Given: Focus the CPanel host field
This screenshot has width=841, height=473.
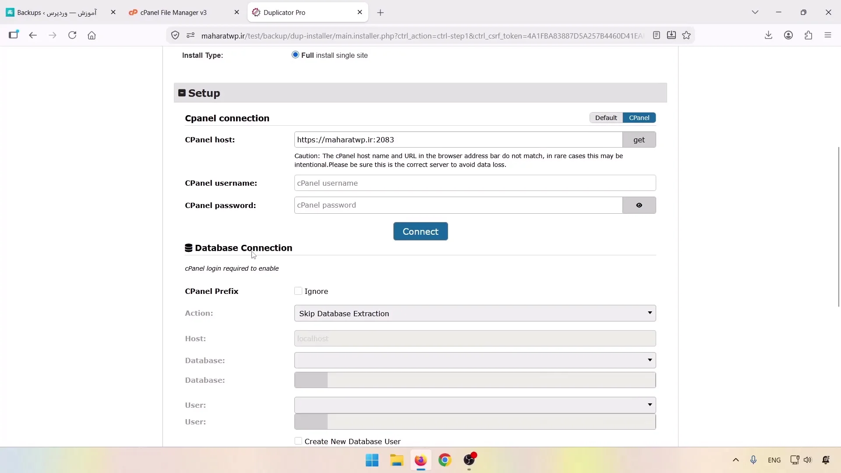Looking at the screenshot, I should click(x=458, y=140).
